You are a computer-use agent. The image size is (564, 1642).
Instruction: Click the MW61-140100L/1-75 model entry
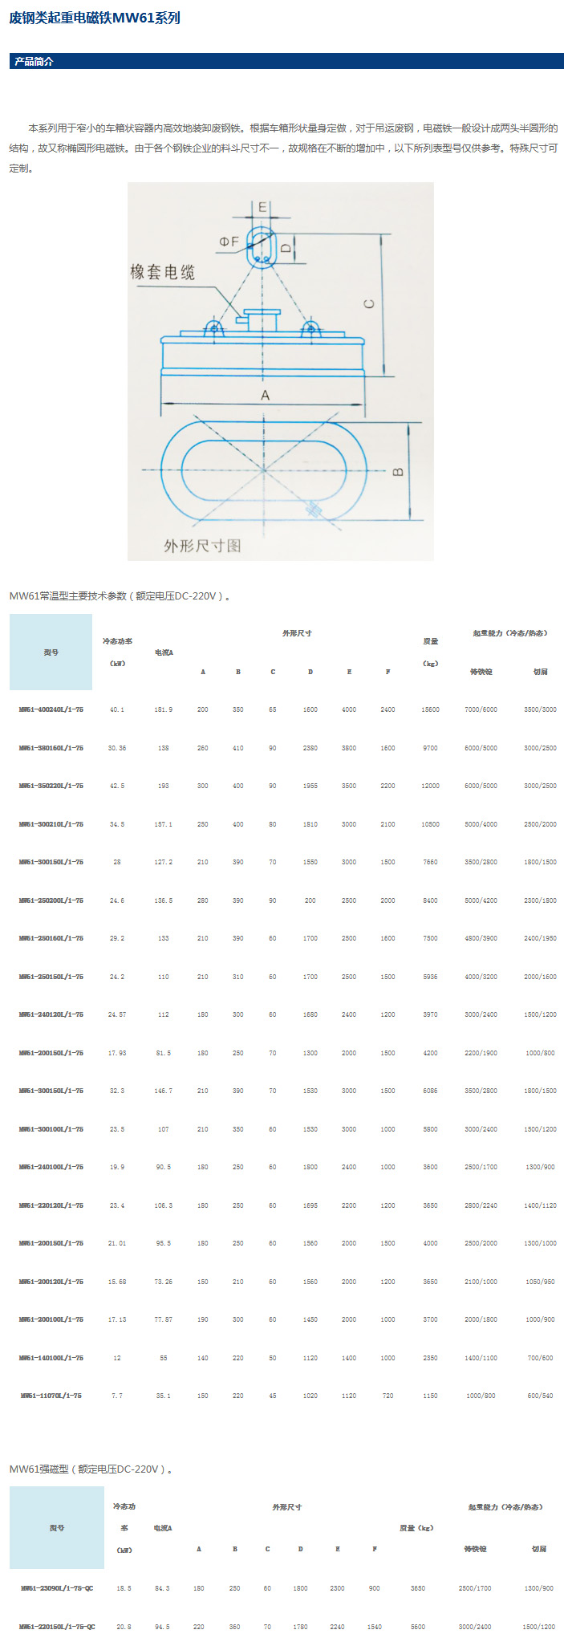tap(51, 1358)
